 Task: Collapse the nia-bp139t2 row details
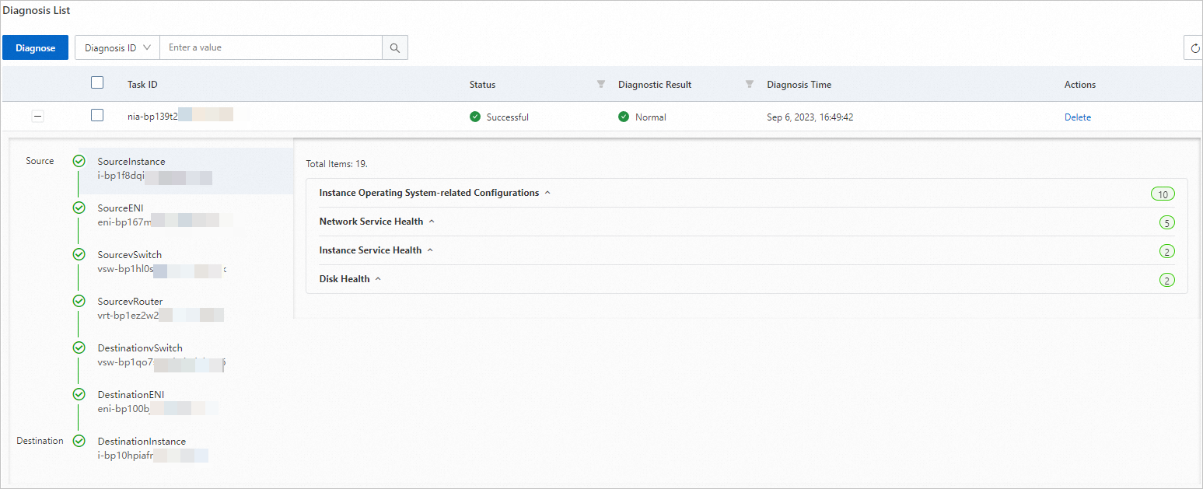(x=37, y=117)
